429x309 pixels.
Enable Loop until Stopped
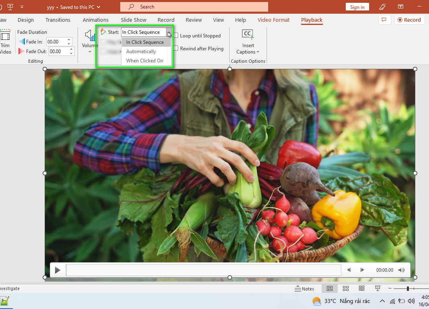coord(176,35)
